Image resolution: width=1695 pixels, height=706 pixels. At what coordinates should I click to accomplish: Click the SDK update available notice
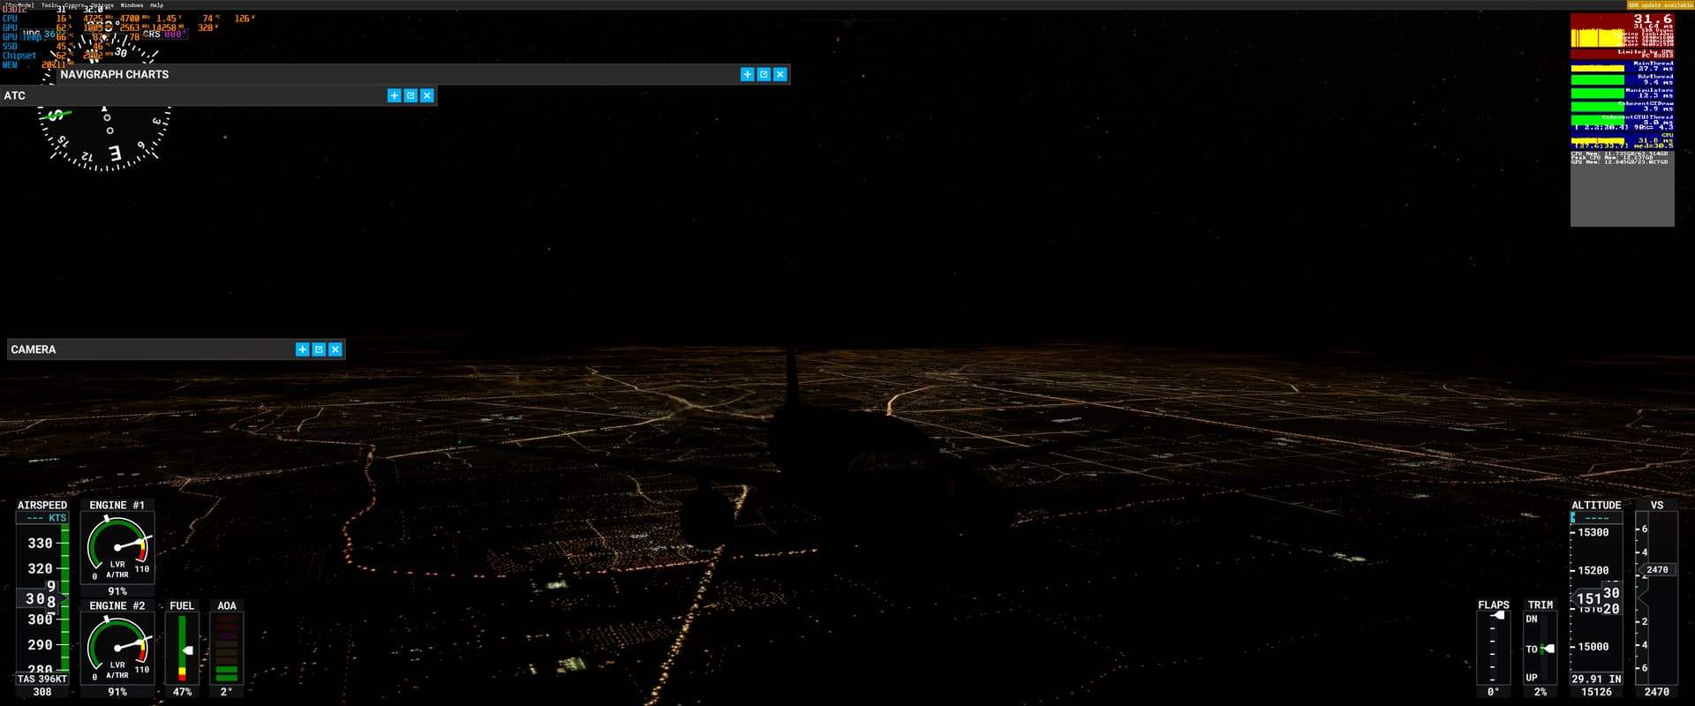point(1660,5)
